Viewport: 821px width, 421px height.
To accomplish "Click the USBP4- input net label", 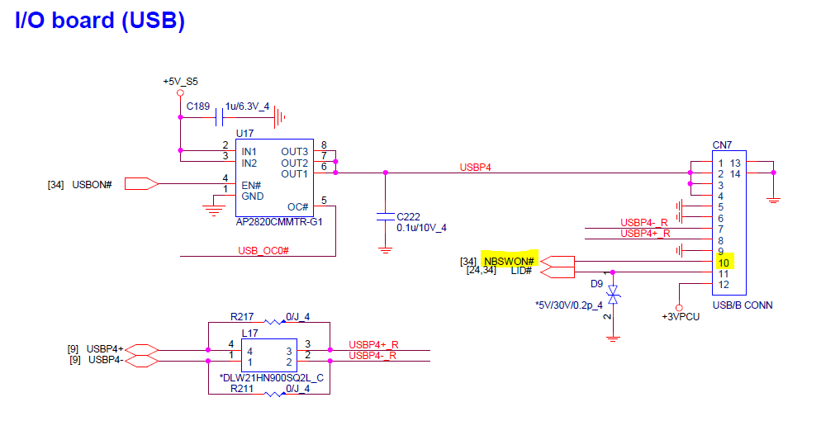I will tap(106, 360).
